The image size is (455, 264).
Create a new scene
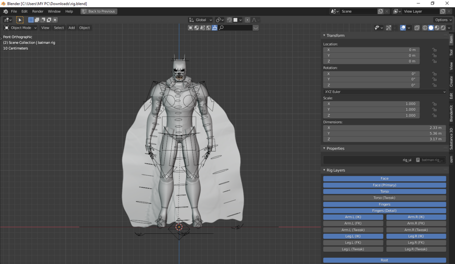click(380, 11)
